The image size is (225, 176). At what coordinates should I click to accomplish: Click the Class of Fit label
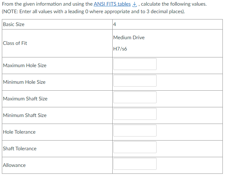pyautogui.click(x=15, y=43)
